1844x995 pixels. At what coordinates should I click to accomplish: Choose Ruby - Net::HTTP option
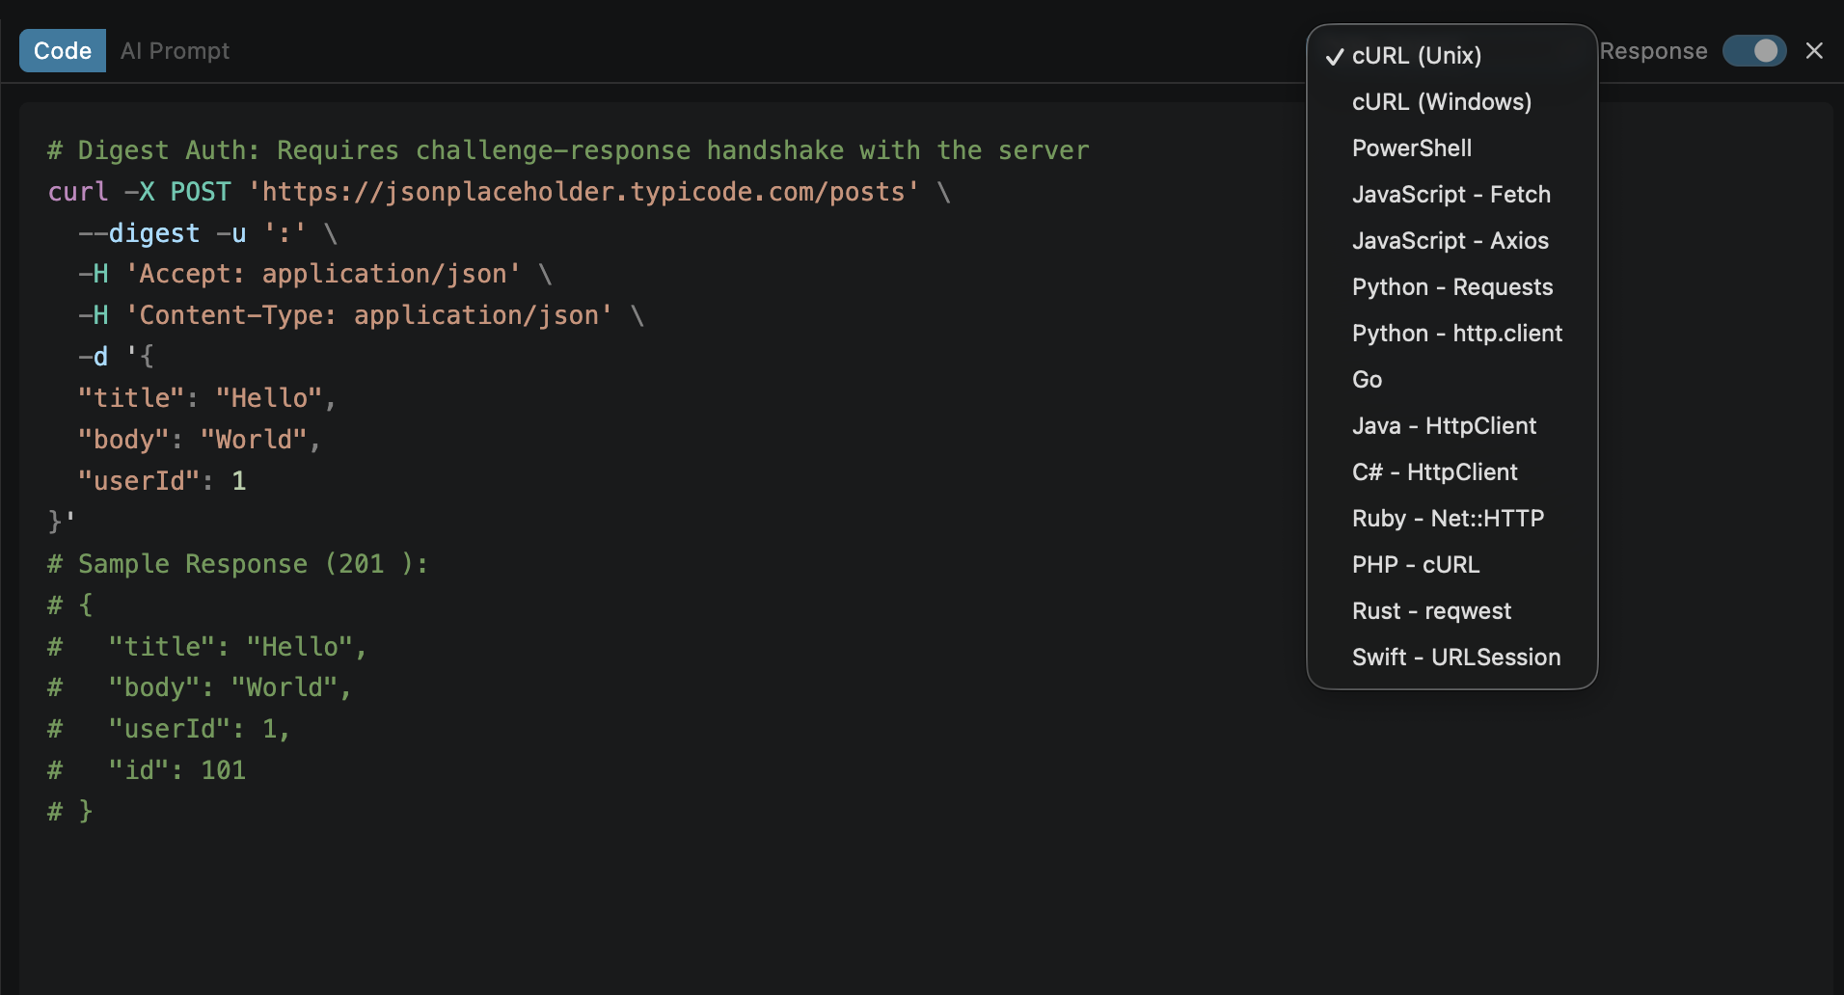1451,519
